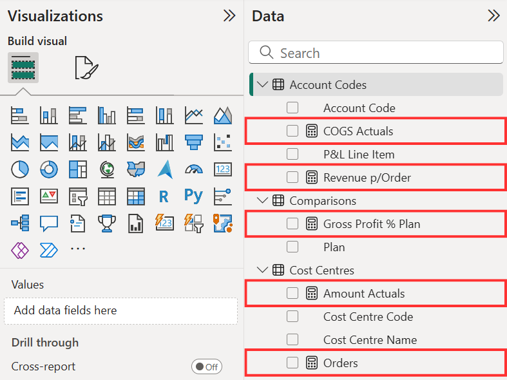Add a Q&A visual
This screenshot has width=507, height=380.
coord(49,223)
